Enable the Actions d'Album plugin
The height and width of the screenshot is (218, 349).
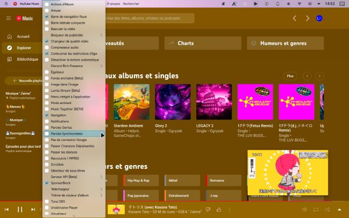coord(47,4)
